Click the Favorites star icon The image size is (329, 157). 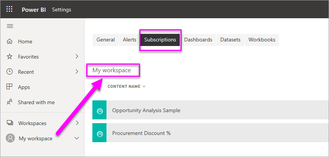[10, 57]
